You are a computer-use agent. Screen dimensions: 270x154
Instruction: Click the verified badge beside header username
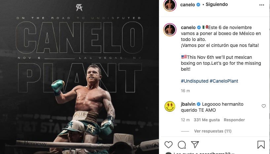pyautogui.click(x=198, y=5)
